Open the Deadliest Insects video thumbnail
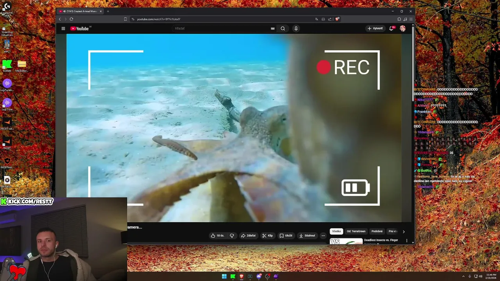The image size is (500, 281). pos(346,241)
